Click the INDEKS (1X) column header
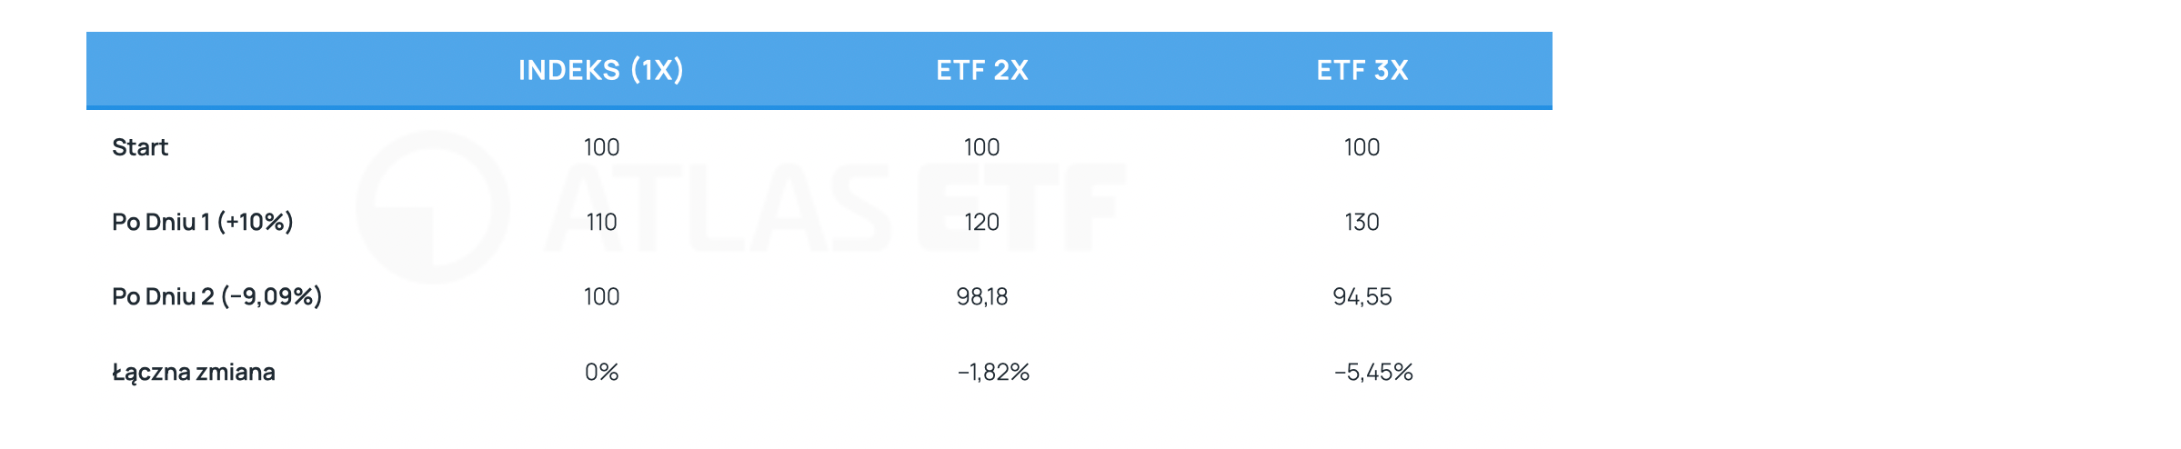The image size is (2181, 449). tap(601, 70)
